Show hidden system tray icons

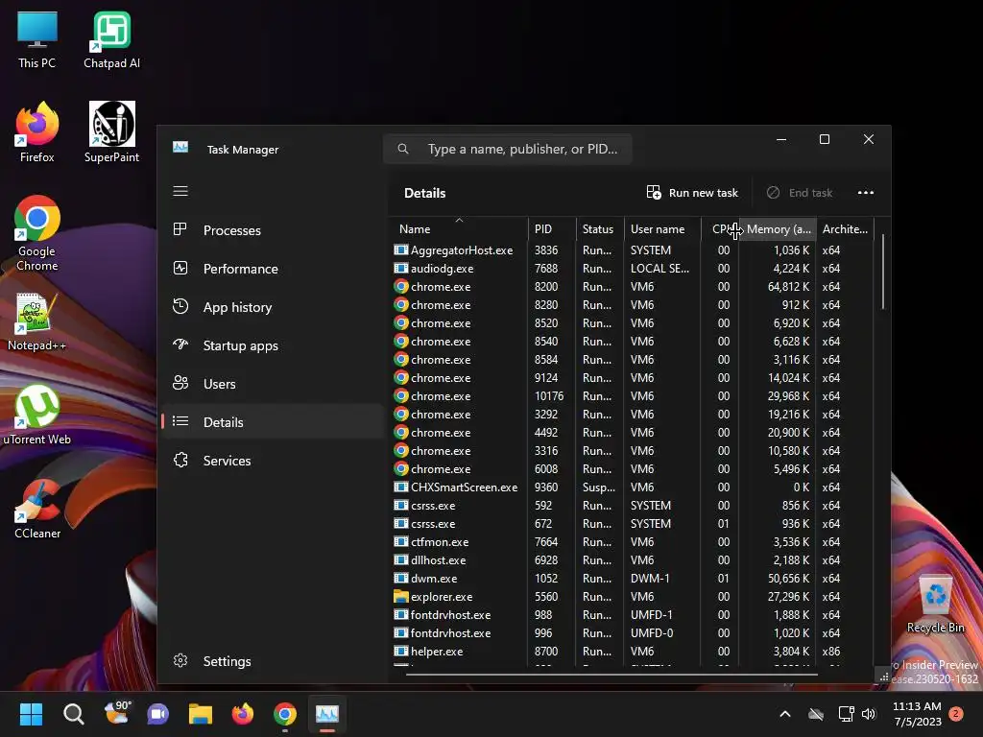click(x=785, y=714)
